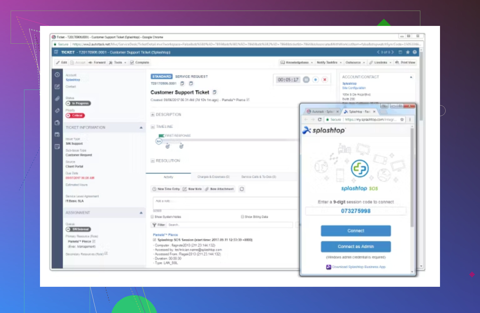Image resolution: width=480 pixels, height=313 pixels.
Task: Collapse the Ticket Information section
Action: click(x=141, y=128)
